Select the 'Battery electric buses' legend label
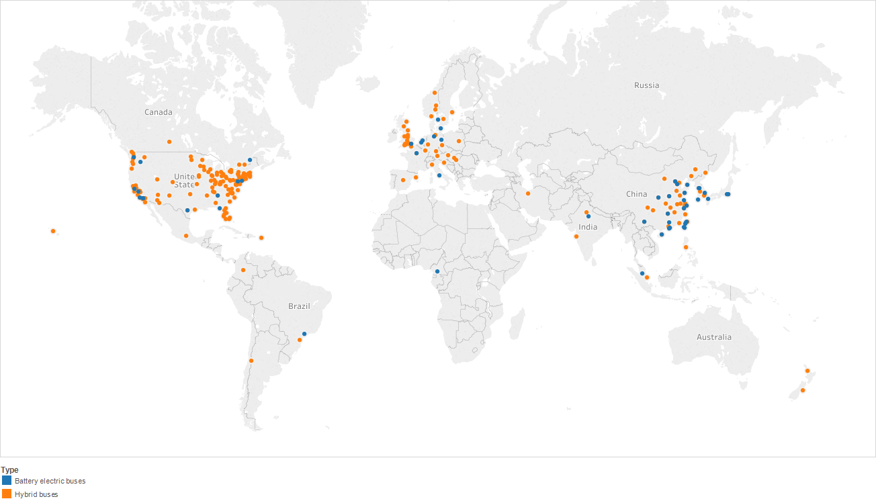Viewport: 876px width, 501px height. pyautogui.click(x=50, y=481)
